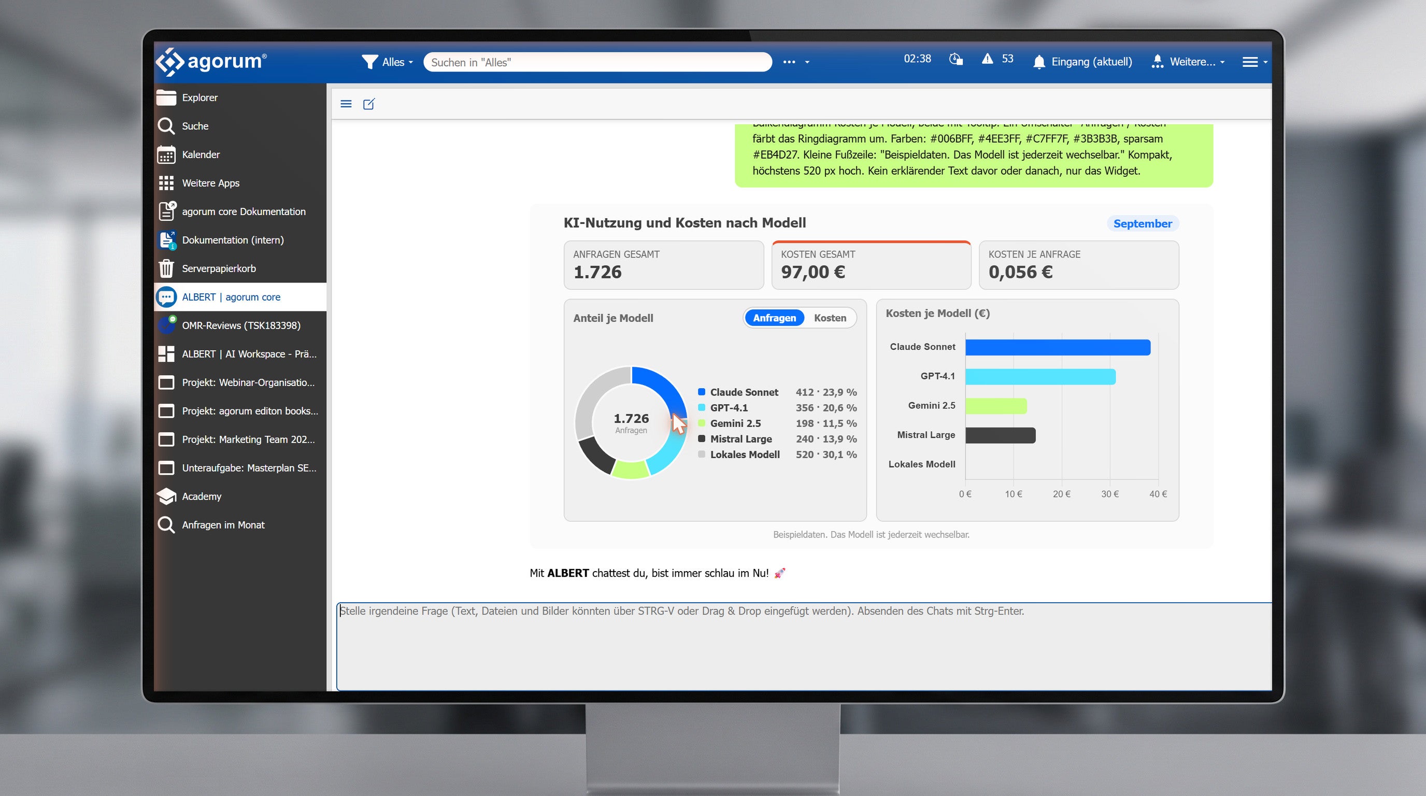Open OMR-Reviews (TSK183398) sidebar entry
Image resolution: width=1426 pixels, height=796 pixels.
click(x=240, y=325)
